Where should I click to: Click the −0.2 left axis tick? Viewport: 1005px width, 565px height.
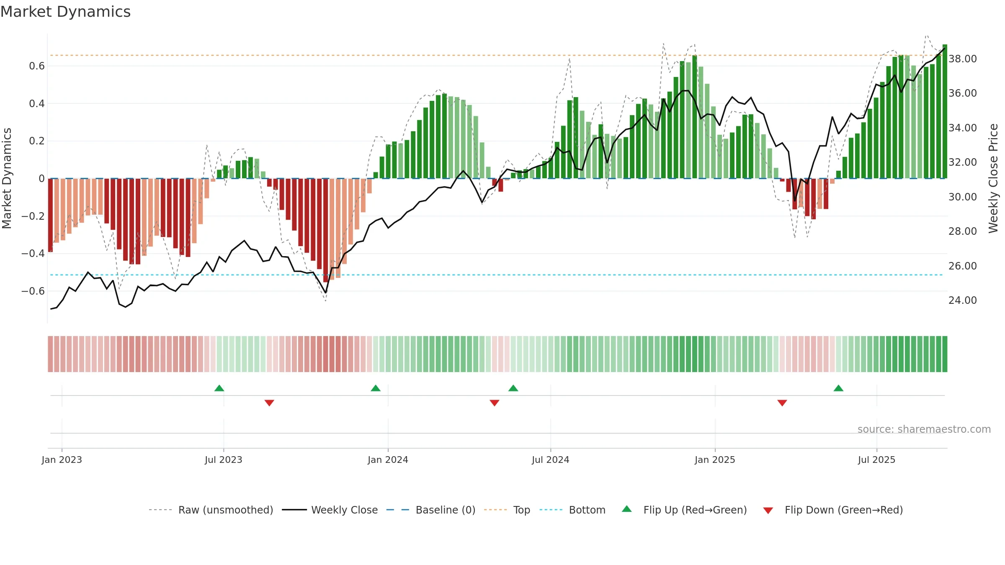tap(33, 216)
